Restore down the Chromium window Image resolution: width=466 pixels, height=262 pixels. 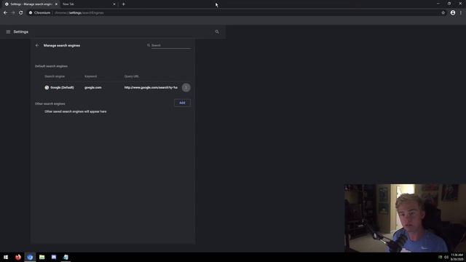(x=449, y=4)
